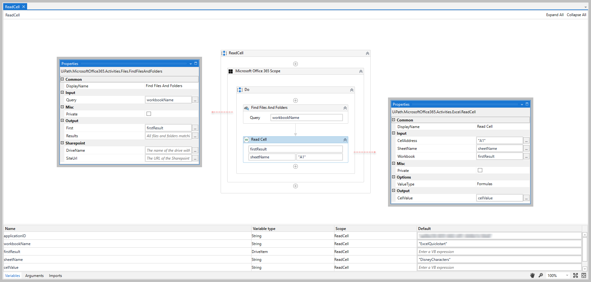591x282 pixels.
Task: Click Expand All
Action: coord(555,15)
